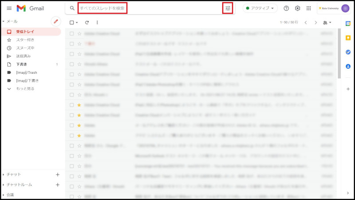This screenshot has height=200, width=355.
Task: Check the first email's checkbox
Action: pyautogui.click(x=72, y=33)
